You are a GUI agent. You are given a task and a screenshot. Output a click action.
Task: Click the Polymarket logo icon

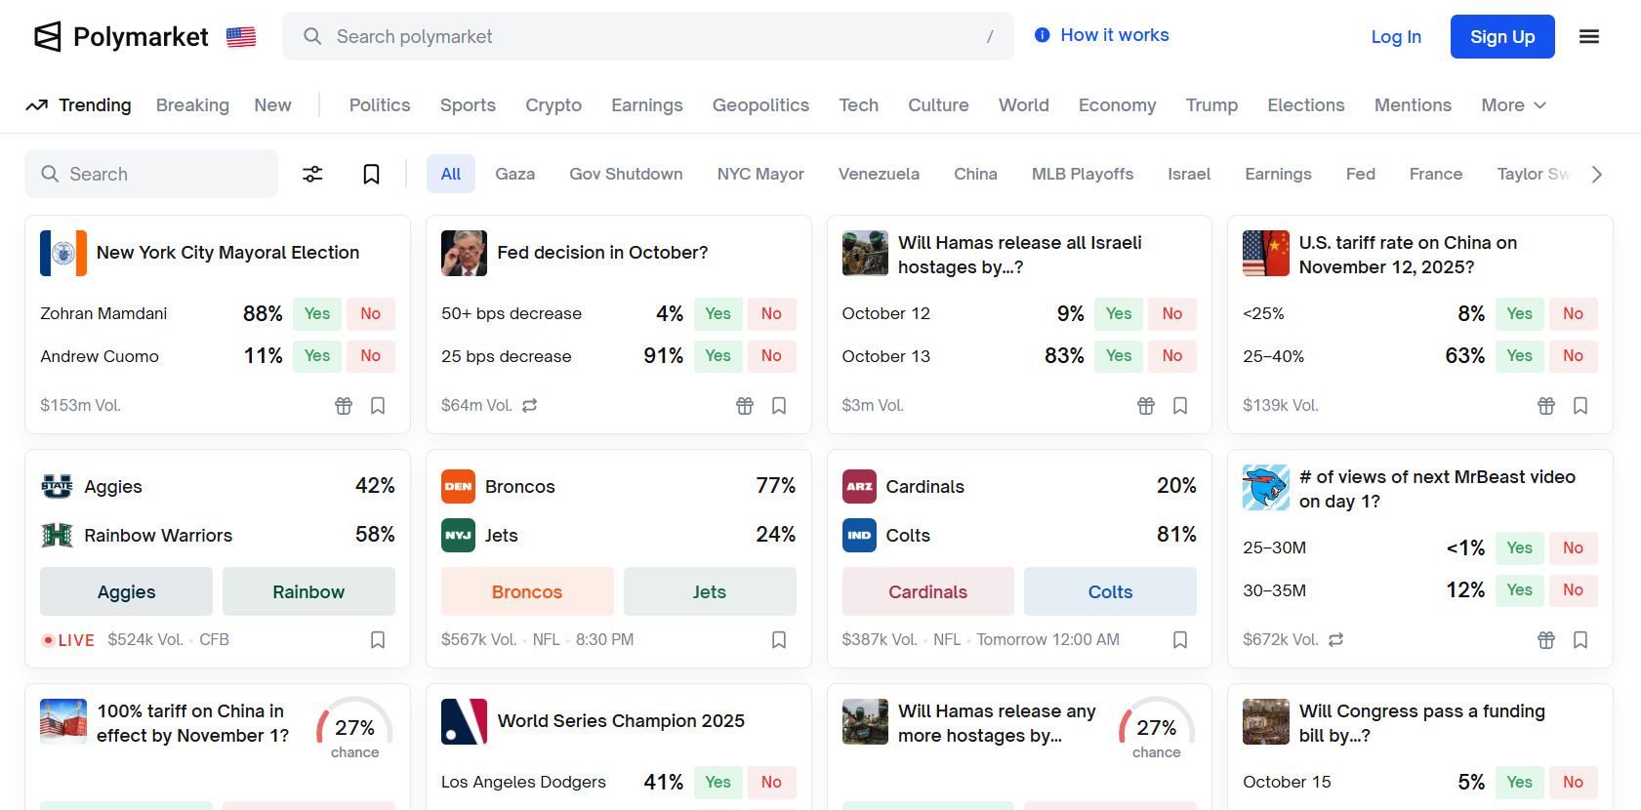click(x=48, y=37)
